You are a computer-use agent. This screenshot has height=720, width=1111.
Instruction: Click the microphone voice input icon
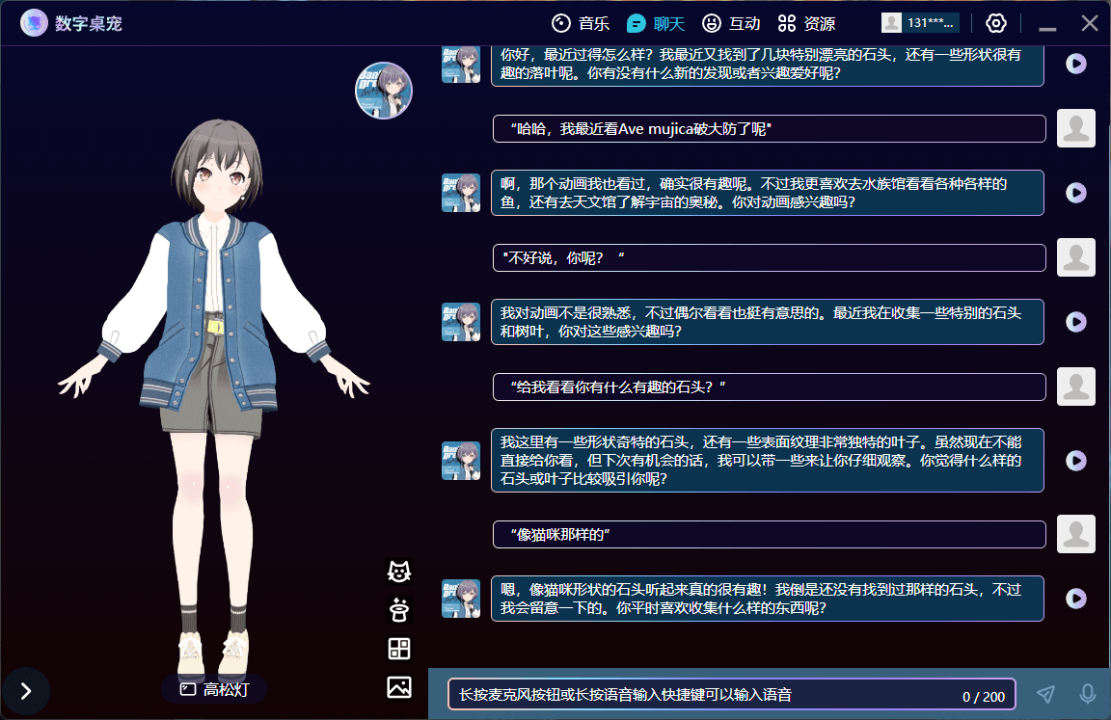point(1088,694)
